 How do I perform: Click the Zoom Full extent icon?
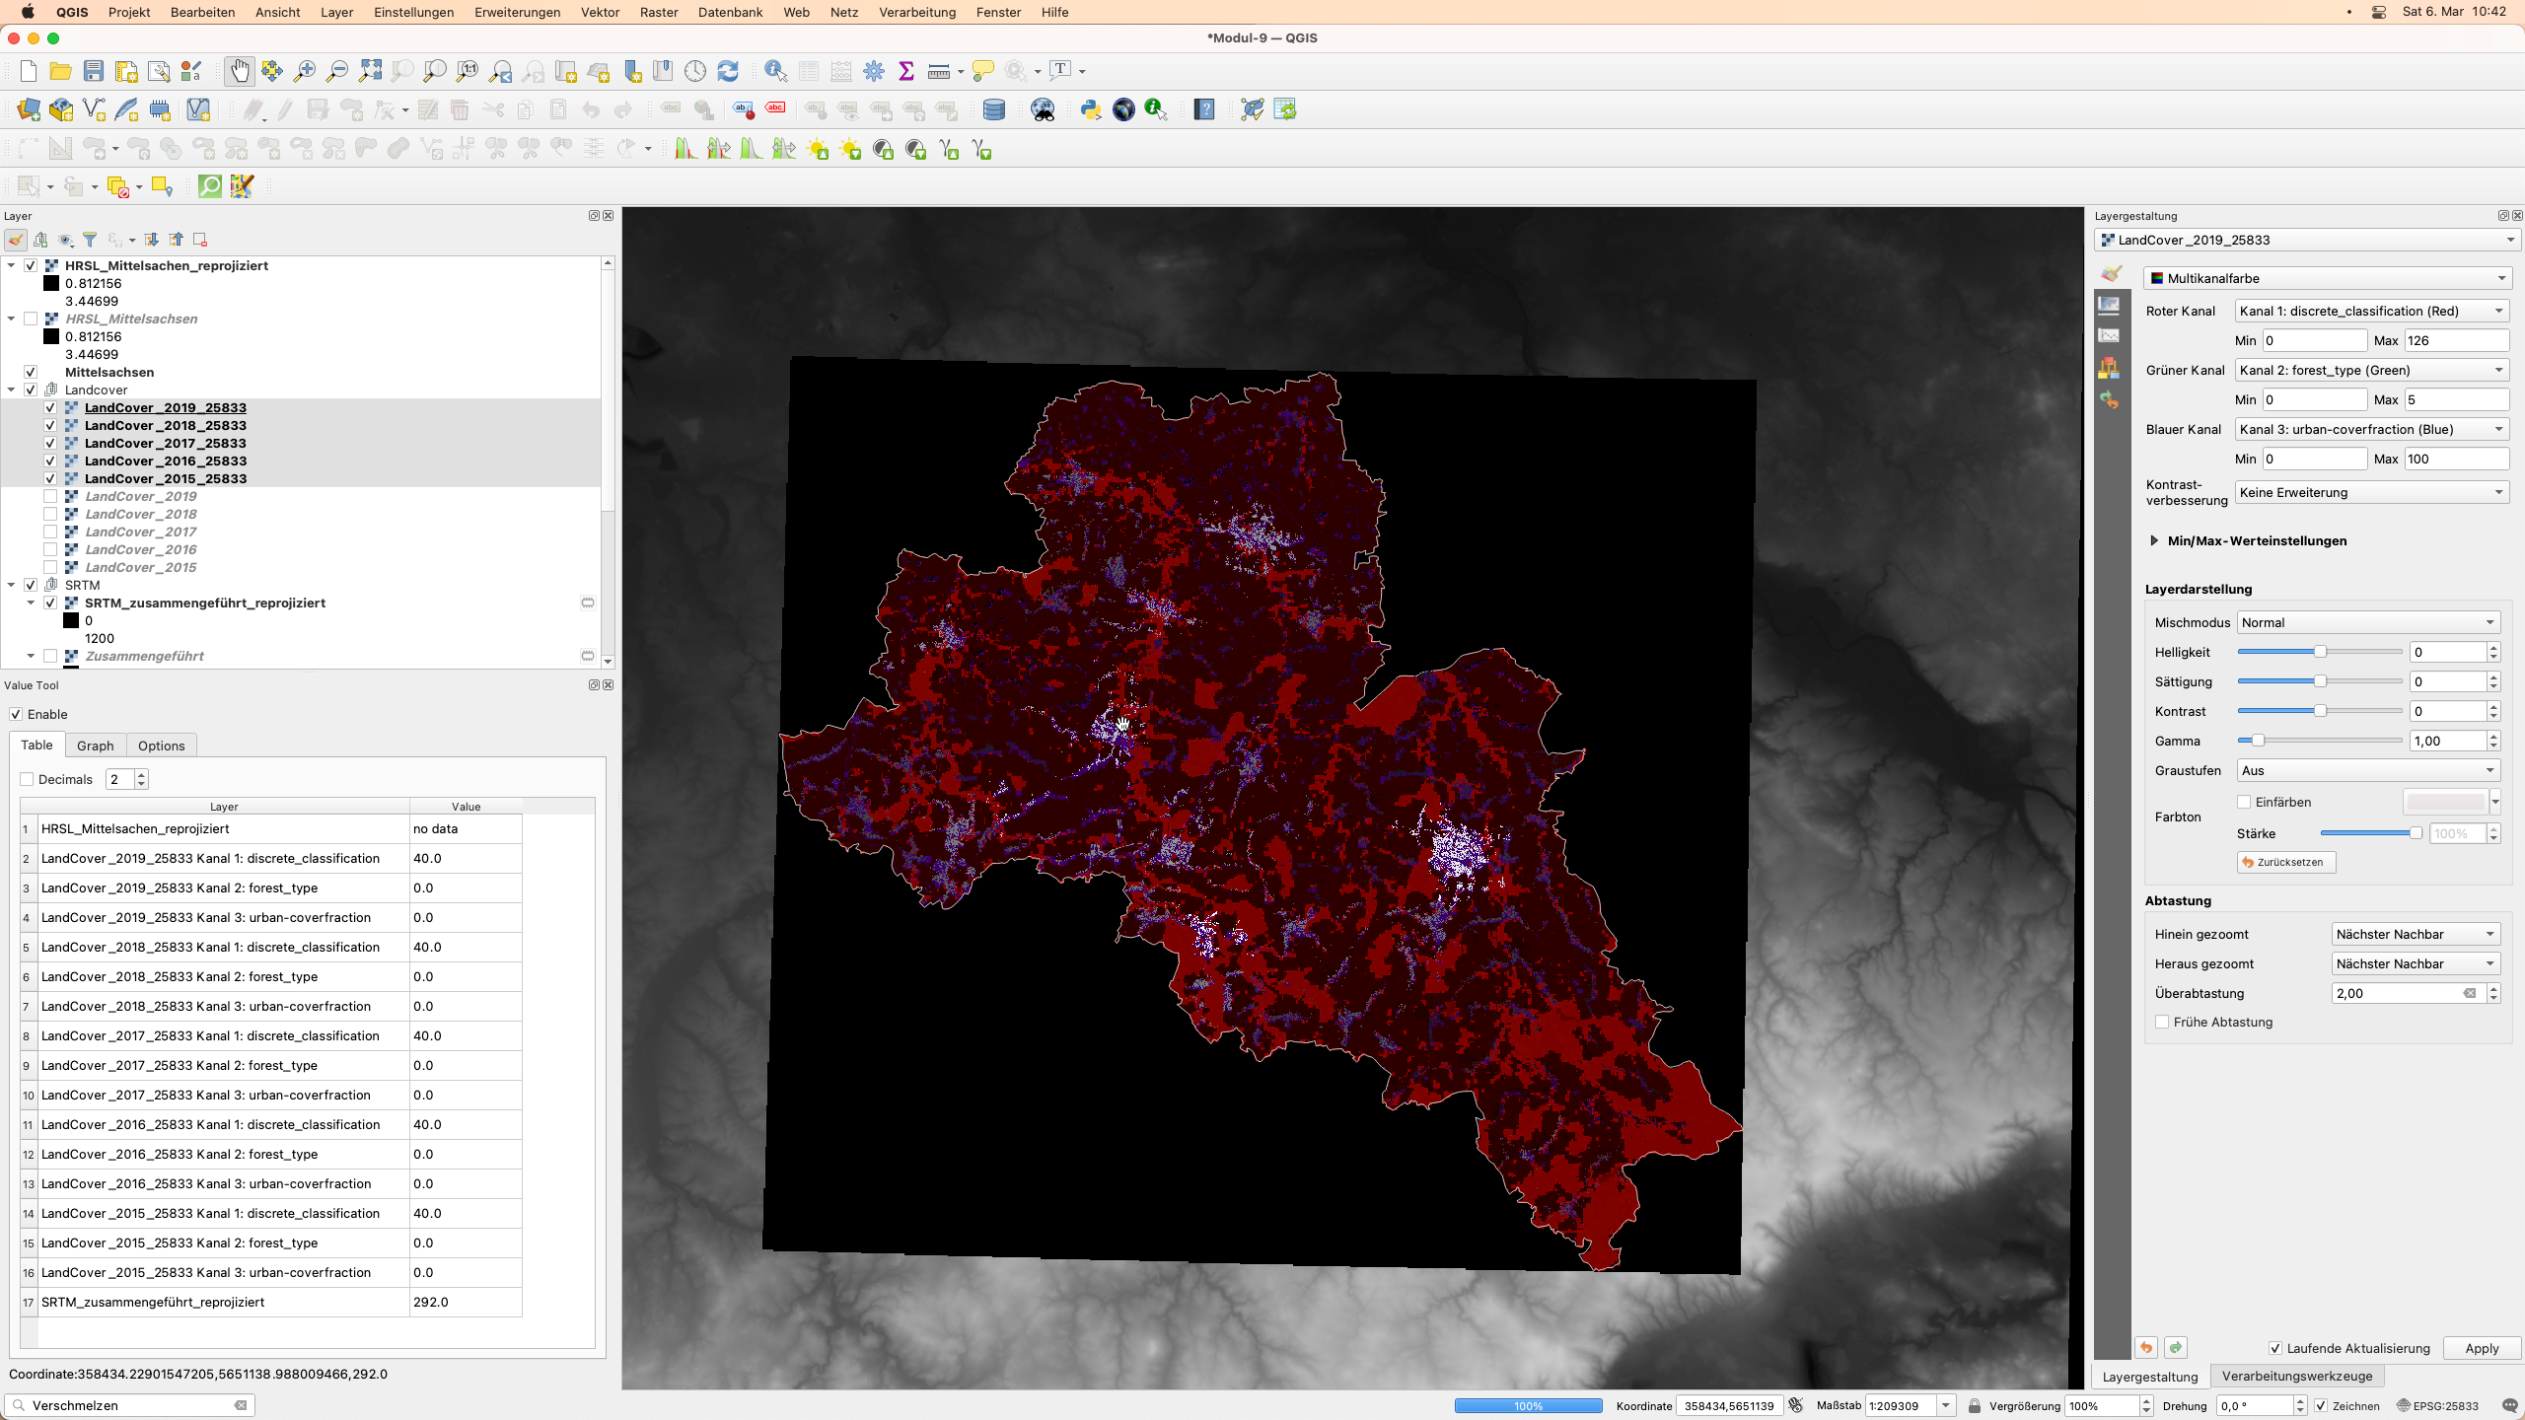click(x=370, y=71)
